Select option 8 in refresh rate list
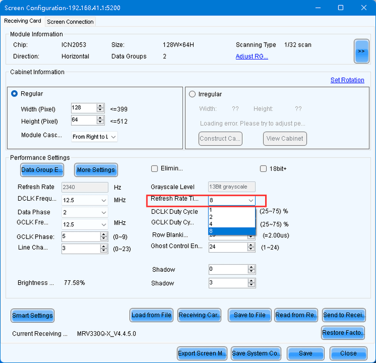The height and width of the screenshot is (363, 376). coord(232,231)
